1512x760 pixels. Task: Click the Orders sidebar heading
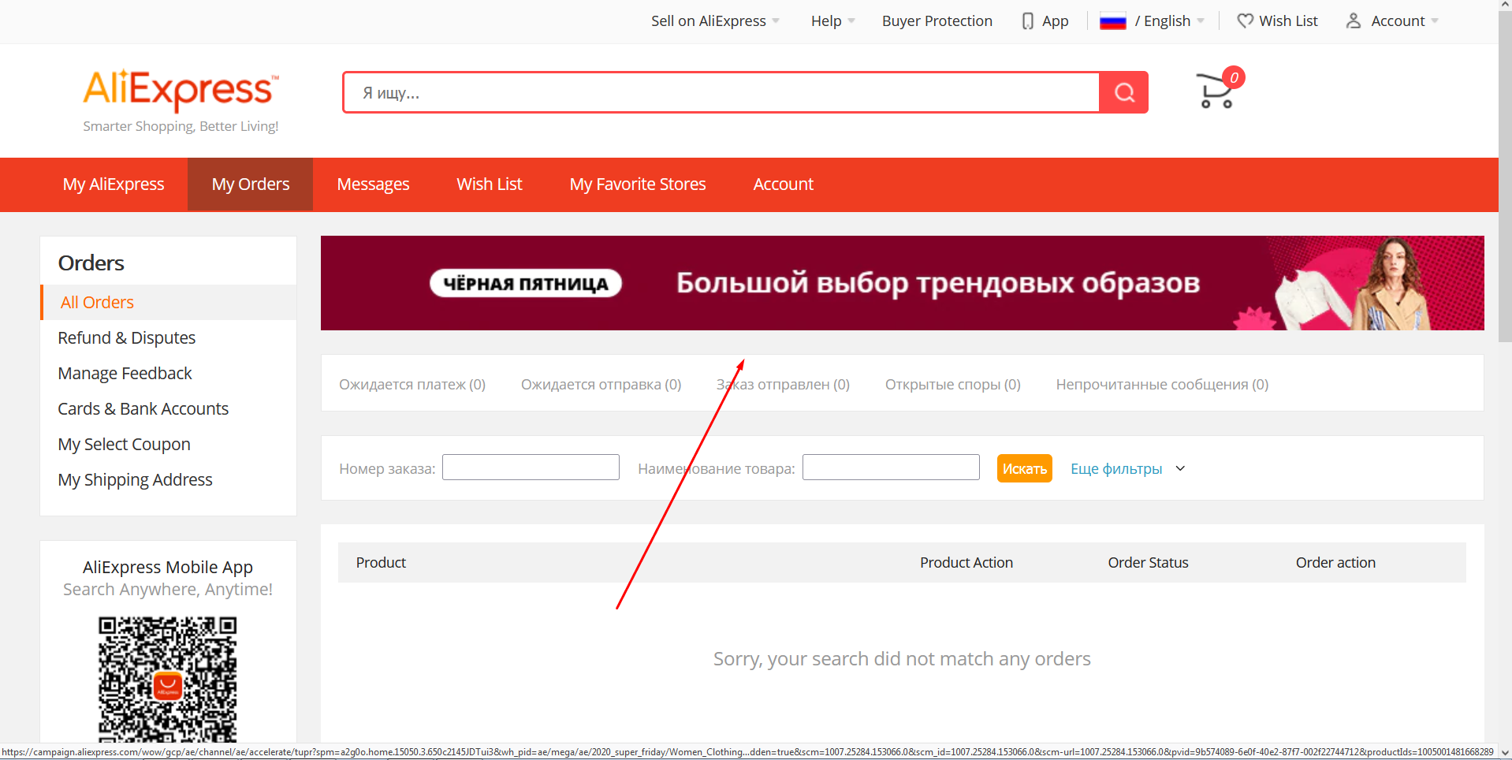click(x=91, y=263)
